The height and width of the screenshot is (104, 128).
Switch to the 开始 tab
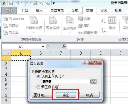pos(25,10)
